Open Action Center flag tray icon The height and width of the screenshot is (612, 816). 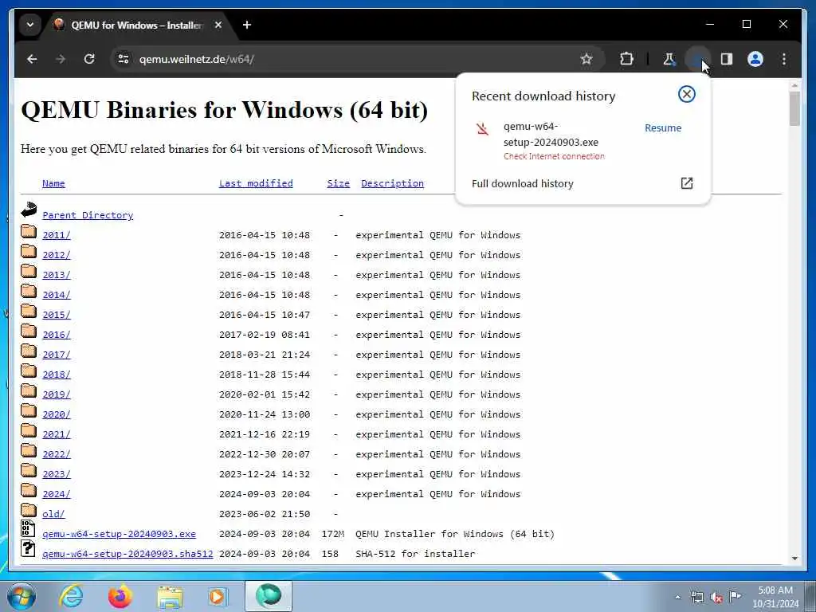735,596
